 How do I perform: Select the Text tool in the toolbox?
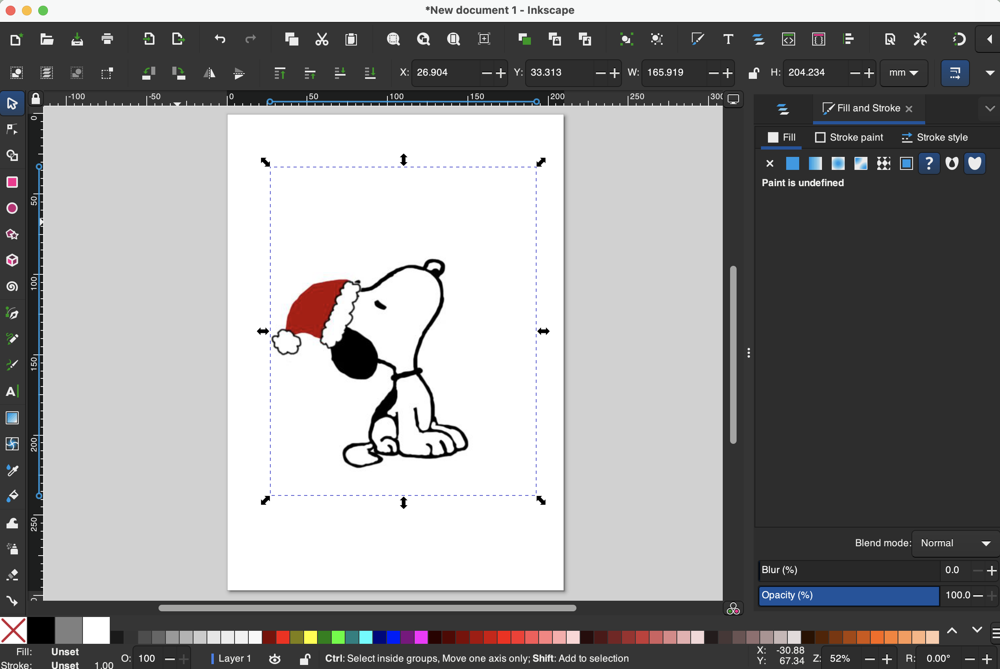click(x=12, y=391)
